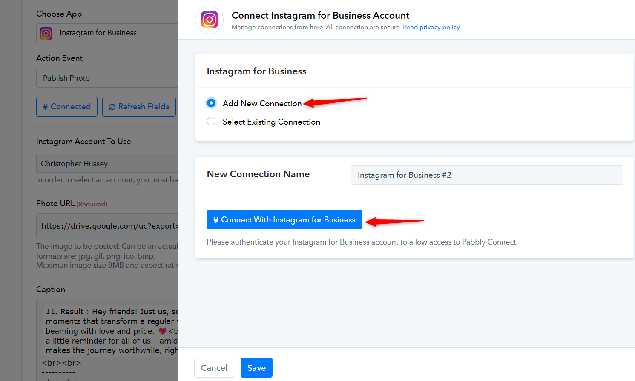
Task: Click the Refresh Fields button
Action: point(139,107)
